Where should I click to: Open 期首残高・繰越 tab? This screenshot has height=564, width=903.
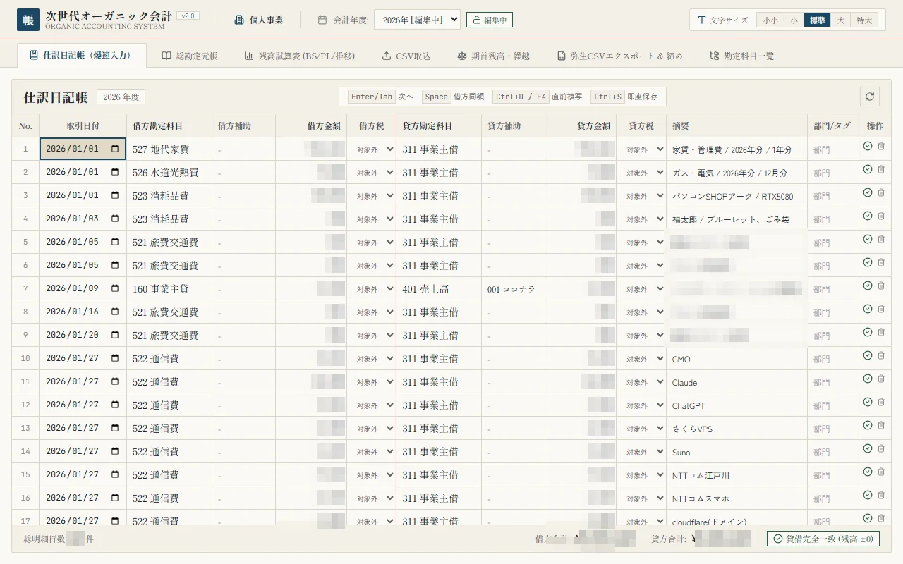[x=493, y=56]
